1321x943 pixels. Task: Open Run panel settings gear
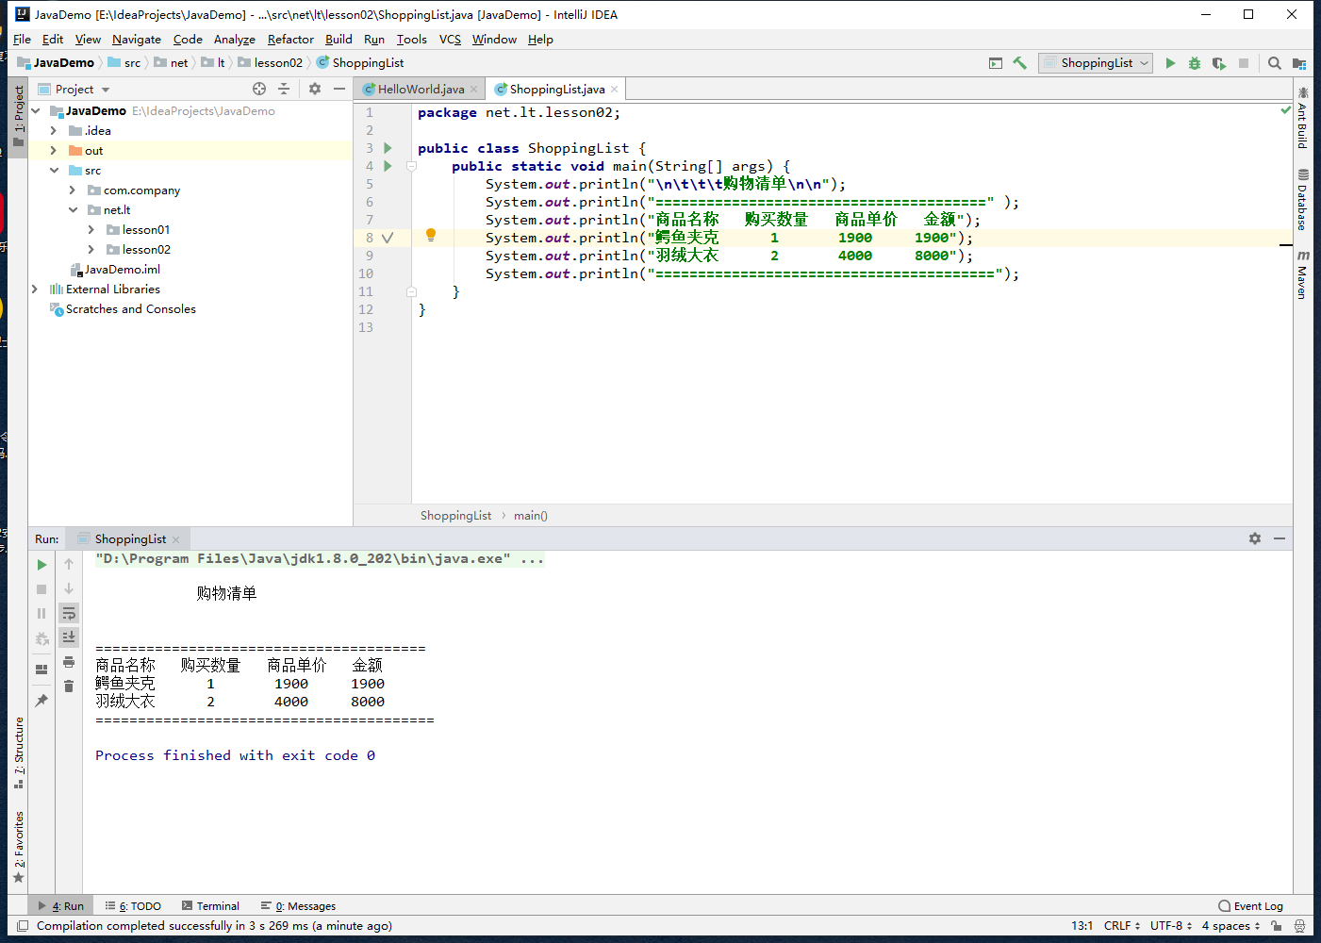[x=1255, y=538]
